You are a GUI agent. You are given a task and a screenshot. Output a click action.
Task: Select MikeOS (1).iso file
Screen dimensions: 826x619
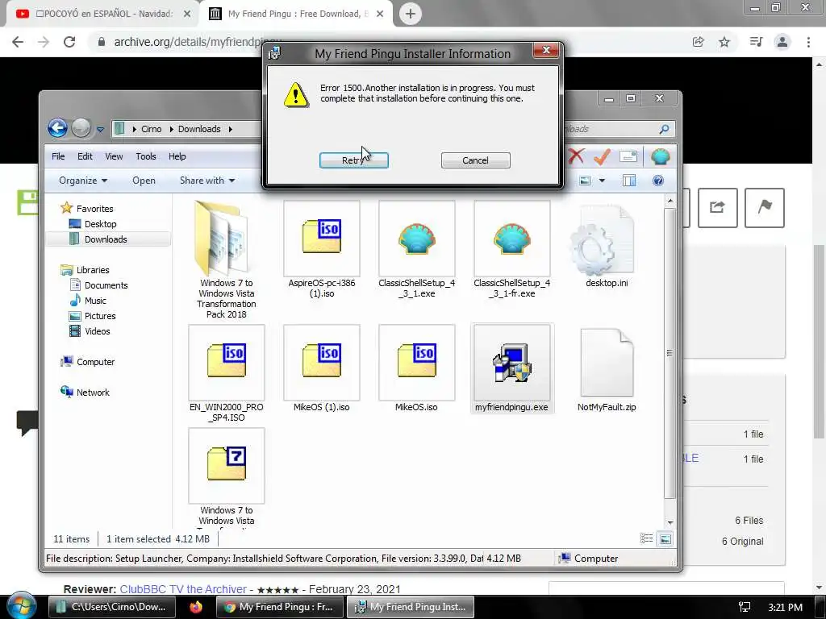point(321,368)
